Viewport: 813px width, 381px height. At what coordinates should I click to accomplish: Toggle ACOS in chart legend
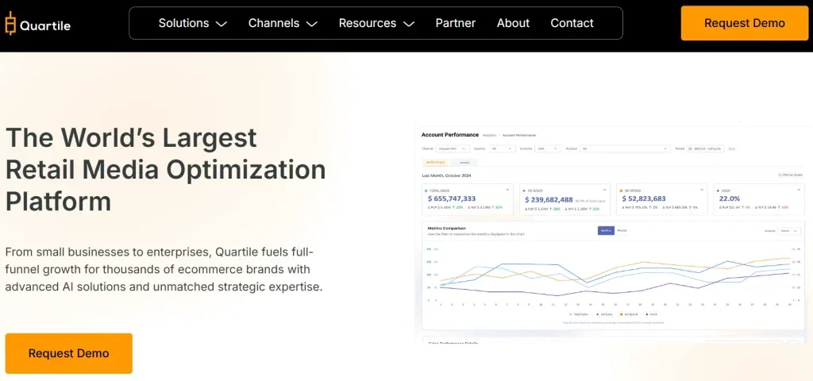coord(651,314)
